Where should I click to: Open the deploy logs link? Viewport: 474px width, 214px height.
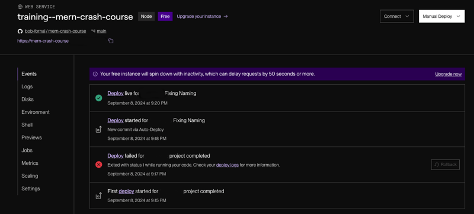pyautogui.click(x=228, y=165)
